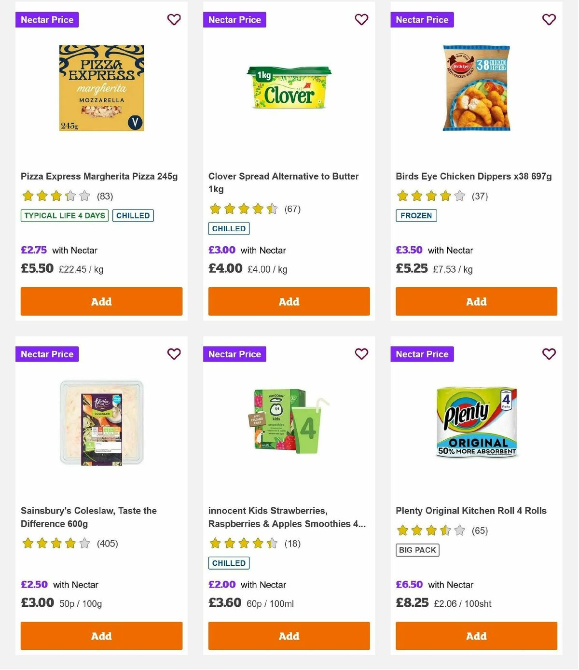The image size is (579, 670).
Task: Select the star rating on Clover Spread
Action: (x=243, y=209)
